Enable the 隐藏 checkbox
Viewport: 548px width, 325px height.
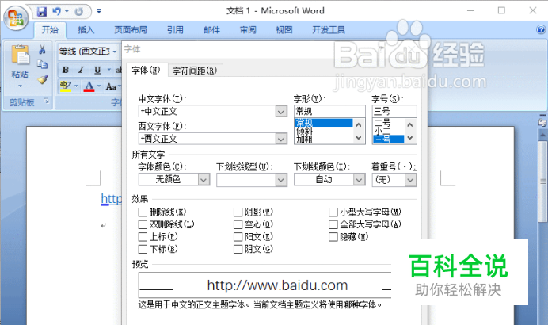333,237
